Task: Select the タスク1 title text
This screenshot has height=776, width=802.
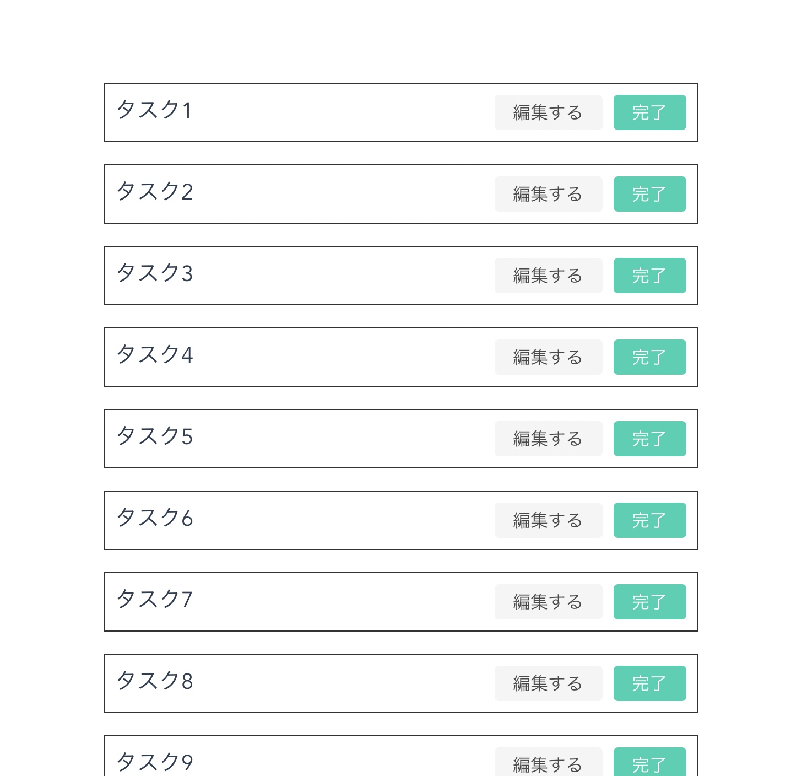Action: tap(154, 110)
